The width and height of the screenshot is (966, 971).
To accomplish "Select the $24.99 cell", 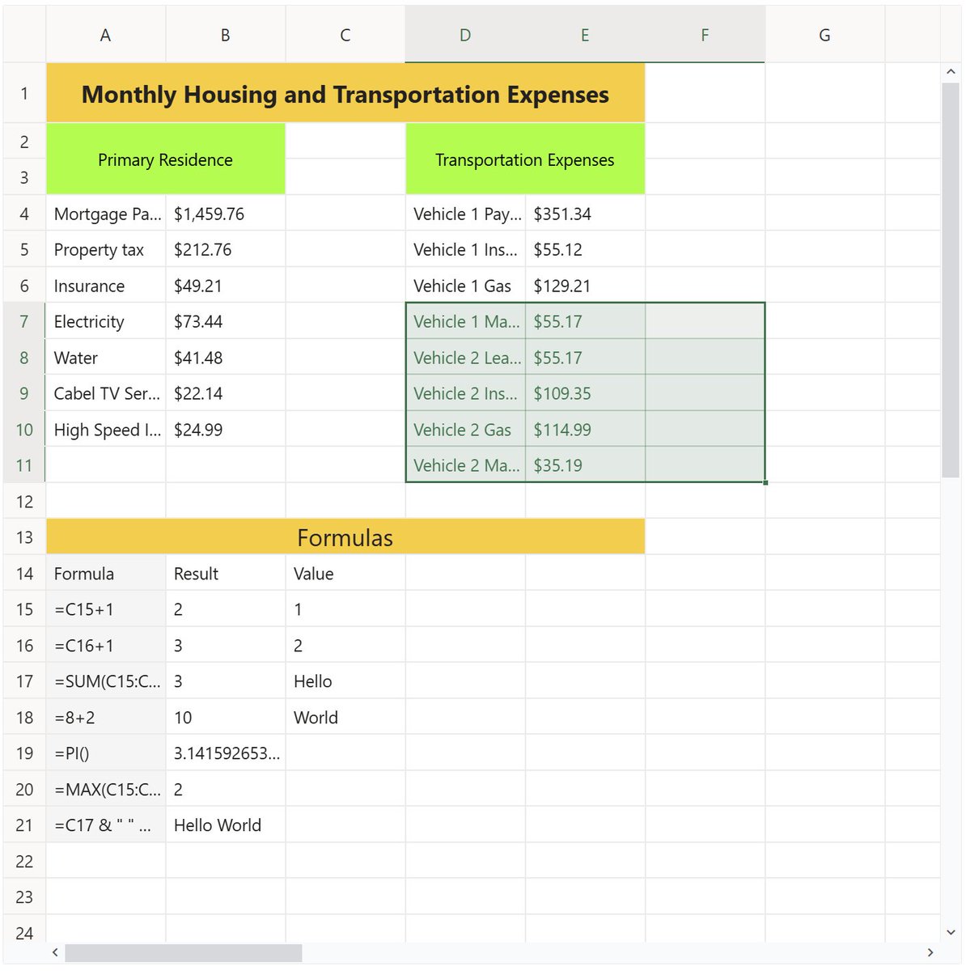I will [x=226, y=430].
